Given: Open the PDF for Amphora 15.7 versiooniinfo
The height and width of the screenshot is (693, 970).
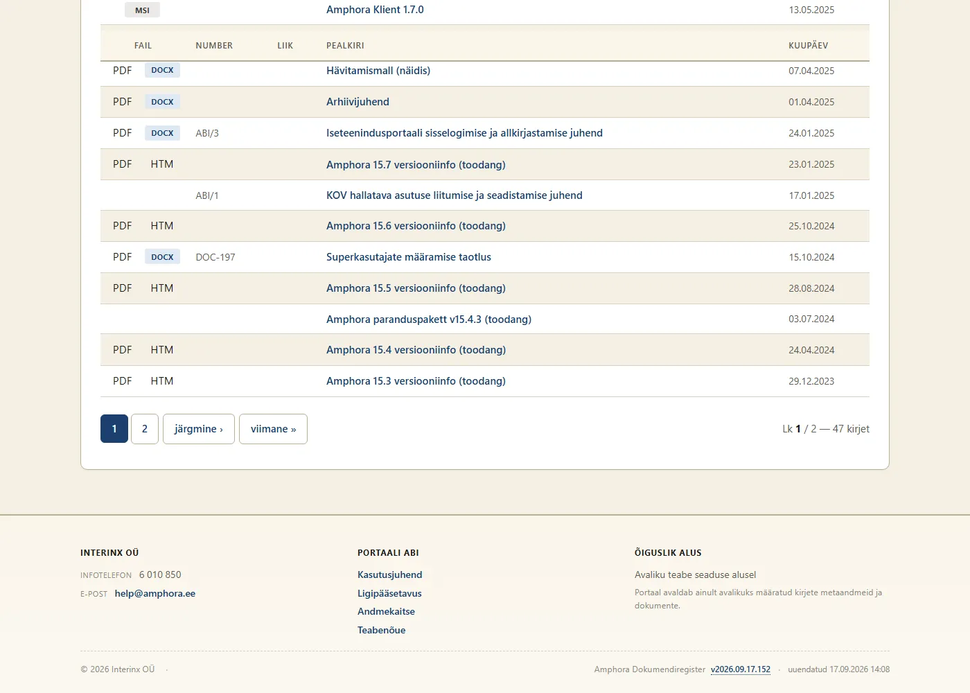Looking at the screenshot, I should coord(122,164).
